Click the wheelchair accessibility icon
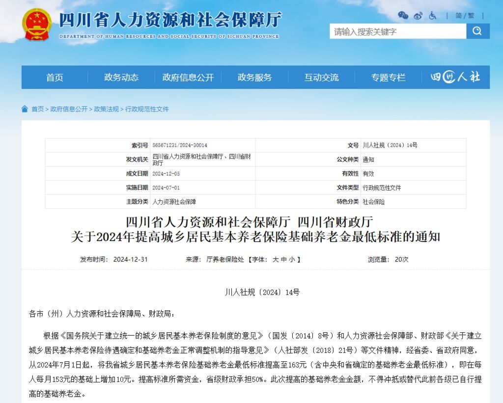Viewport: 503px width, 403px height. point(433,16)
